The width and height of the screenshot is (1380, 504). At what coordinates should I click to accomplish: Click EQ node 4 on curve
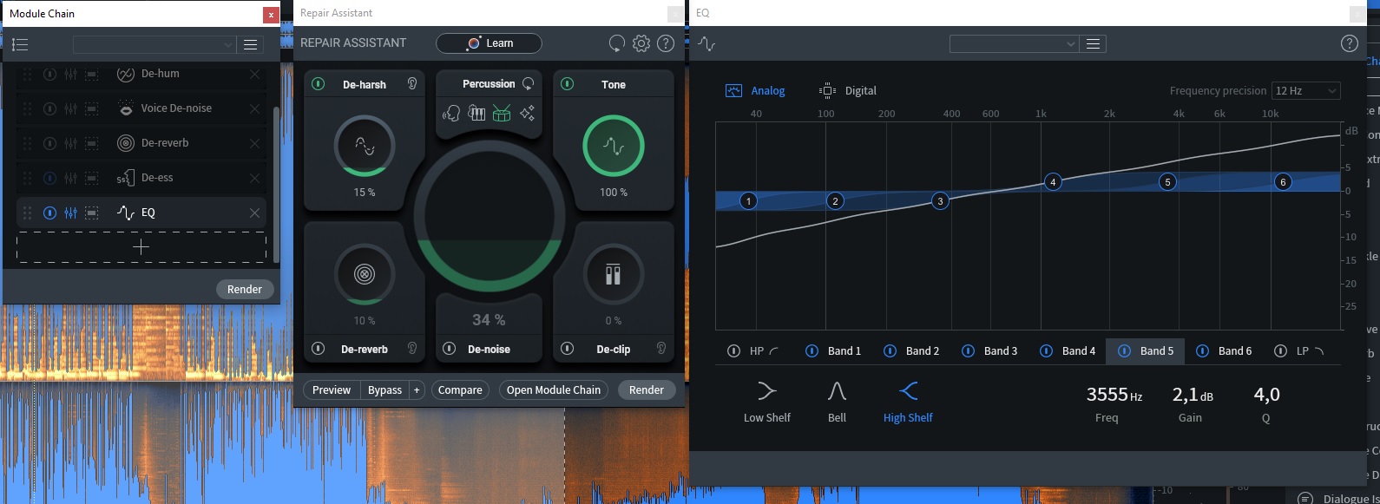(1053, 181)
